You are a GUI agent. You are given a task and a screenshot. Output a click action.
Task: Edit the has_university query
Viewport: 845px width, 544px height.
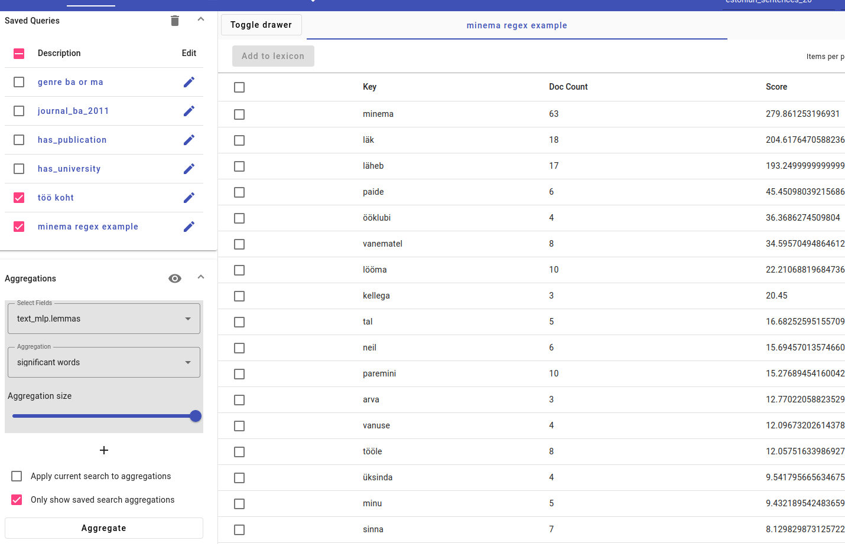pos(189,169)
